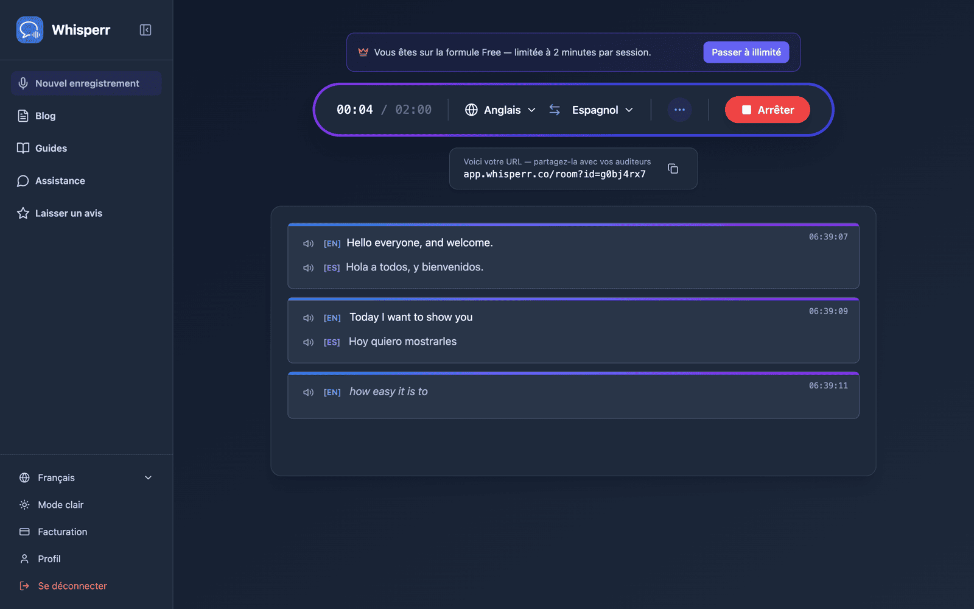Click Passer à illimité button
Screen dimensions: 974x609
tap(746, 52)
